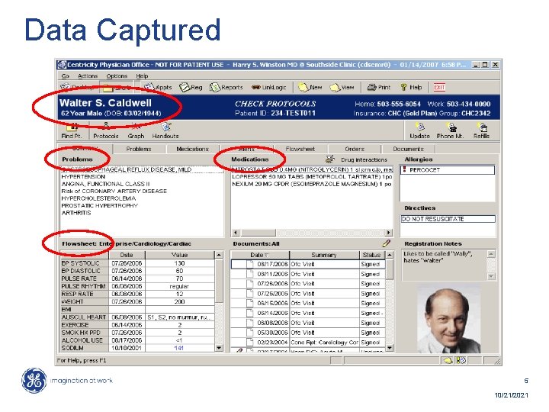The image size is (549, 412).
Task: Click the Value column header in Flowsheet
Action: coord(180,255)
